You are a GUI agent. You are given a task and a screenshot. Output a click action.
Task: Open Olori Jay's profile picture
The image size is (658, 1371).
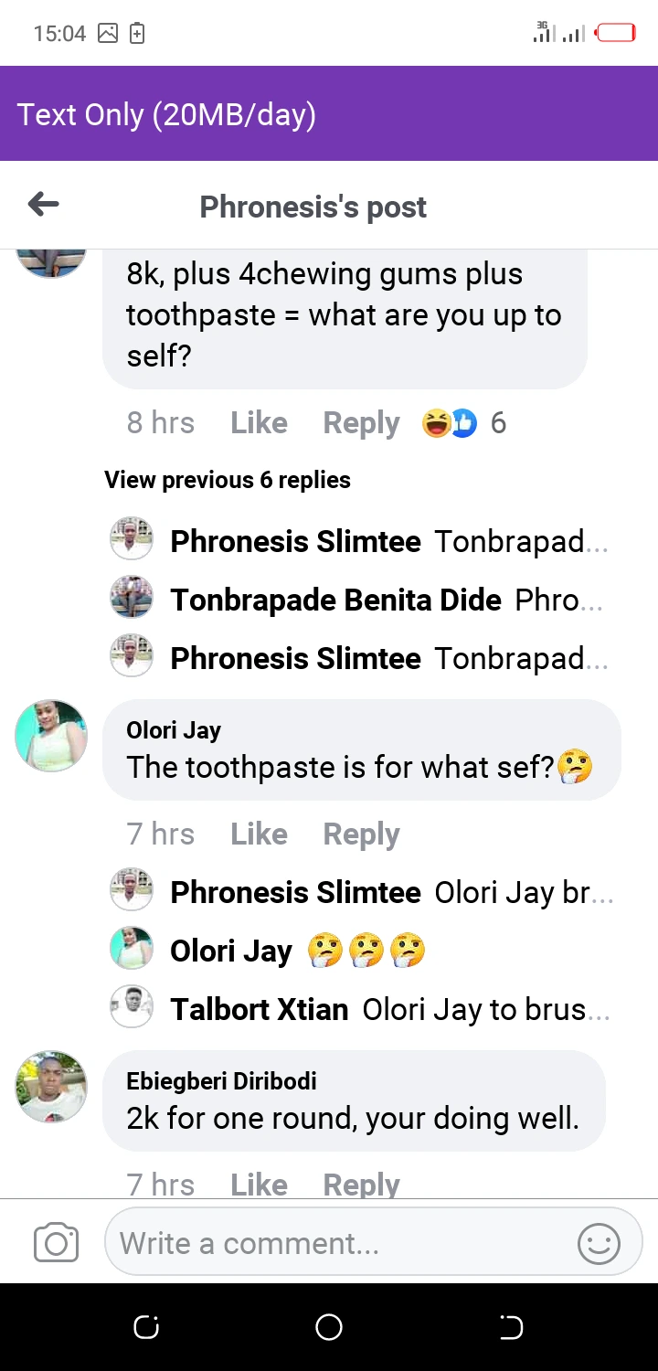tap(51, 736)
